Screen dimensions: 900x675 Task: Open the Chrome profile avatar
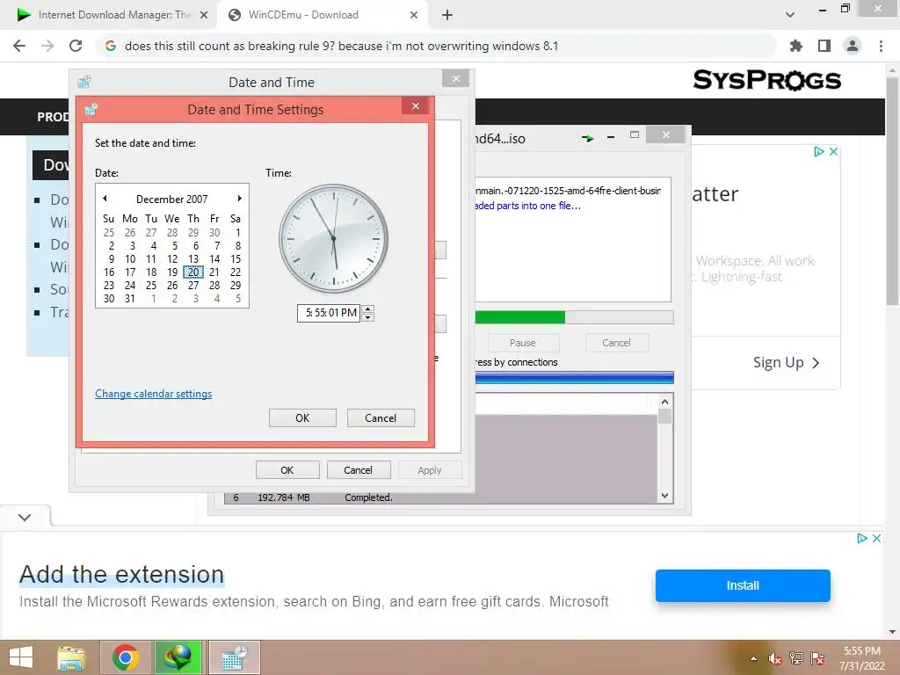click(853, 46)
